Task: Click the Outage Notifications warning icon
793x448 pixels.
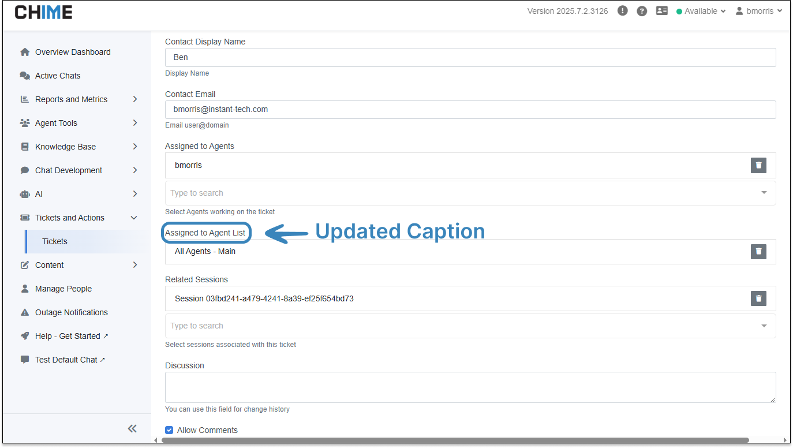Action: click(x=25, y=312)
